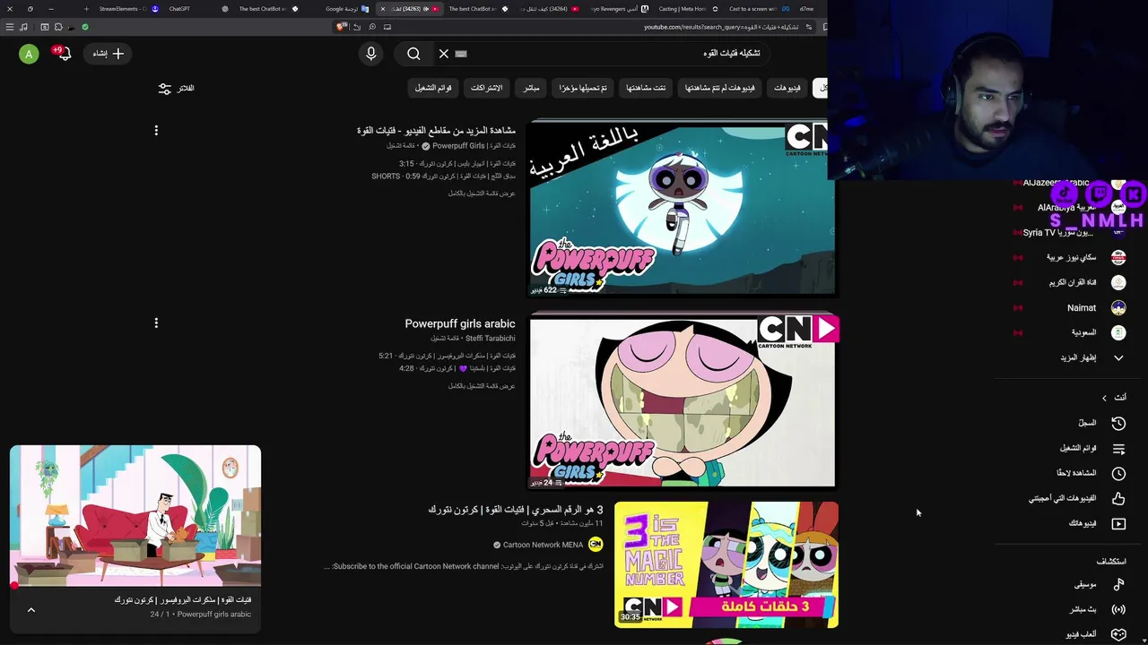Expand the miniplayer queue with the up chevron
Image resolution: width=1148 pixels, height=645 pixels.
point(30,610)
